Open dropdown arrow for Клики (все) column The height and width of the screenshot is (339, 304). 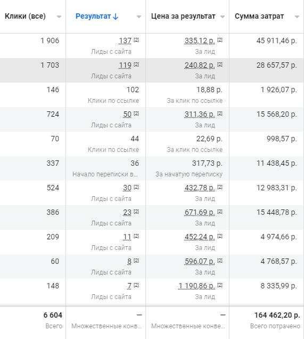click(x=59, y=17)
